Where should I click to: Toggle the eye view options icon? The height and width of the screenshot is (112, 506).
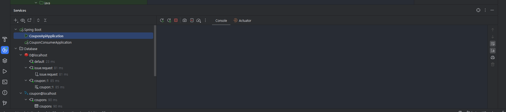[23, 20]
